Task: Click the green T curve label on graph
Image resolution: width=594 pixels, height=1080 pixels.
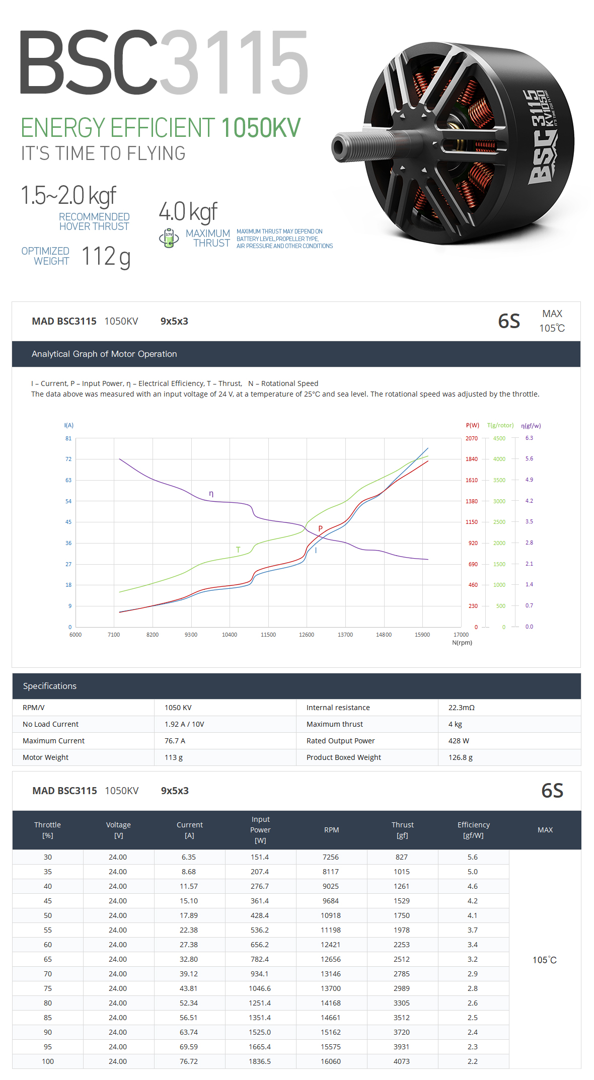Action: pyautogui.click(x=238, y=550)
